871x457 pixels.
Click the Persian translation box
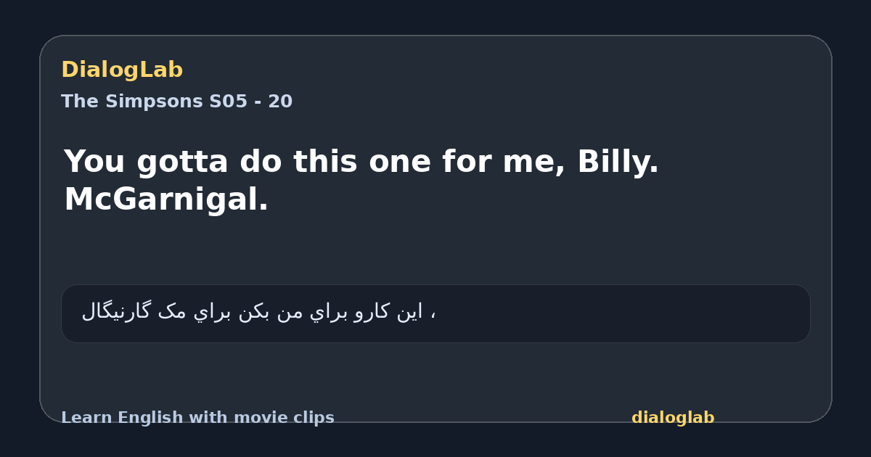435,313
